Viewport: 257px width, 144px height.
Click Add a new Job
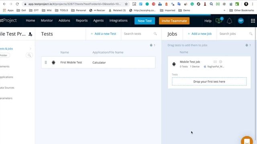pyautogui.click(x=200, y=34)
